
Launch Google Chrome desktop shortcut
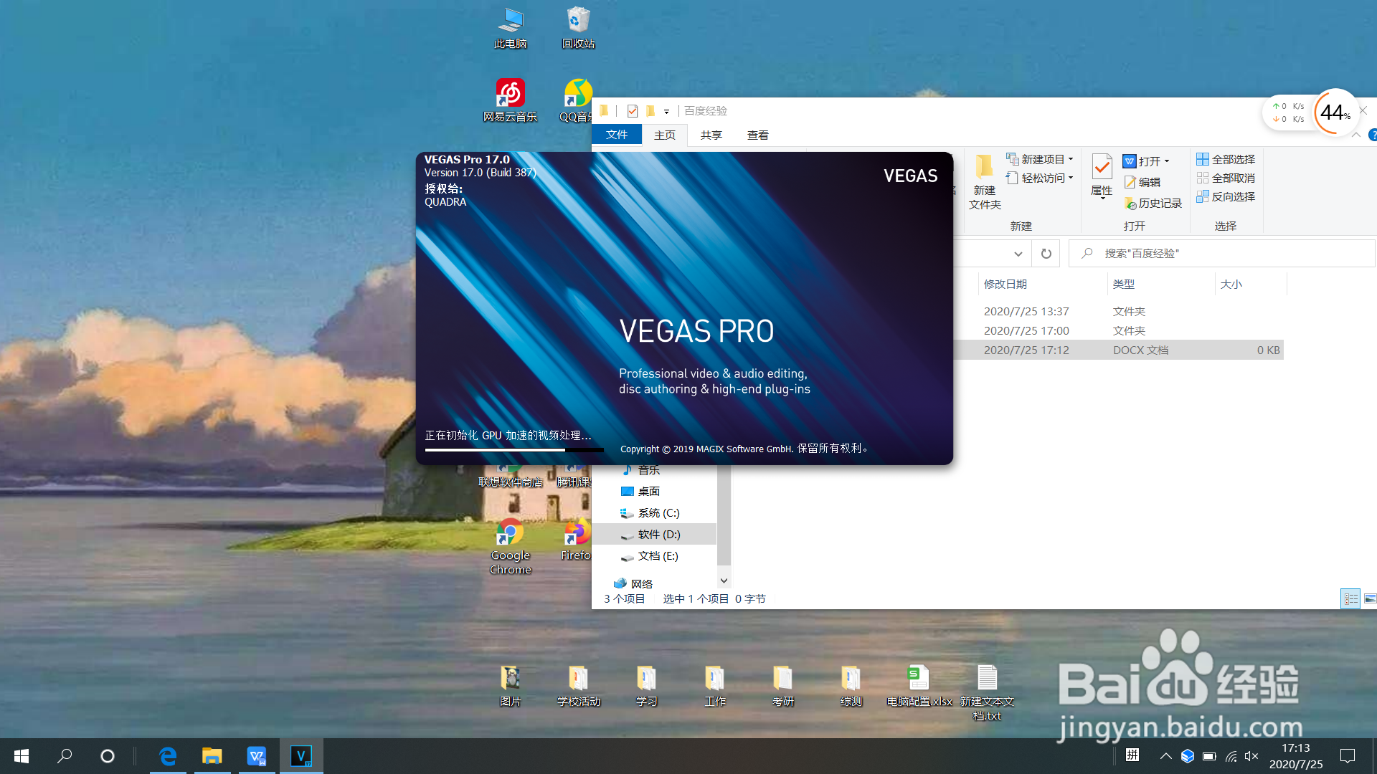(510, 546)
